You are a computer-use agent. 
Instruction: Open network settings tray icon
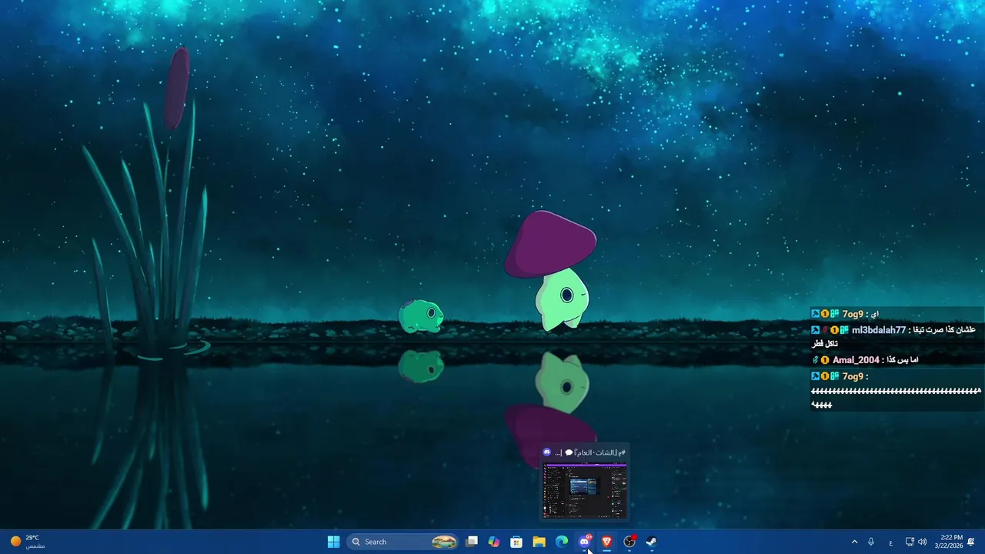910,542
